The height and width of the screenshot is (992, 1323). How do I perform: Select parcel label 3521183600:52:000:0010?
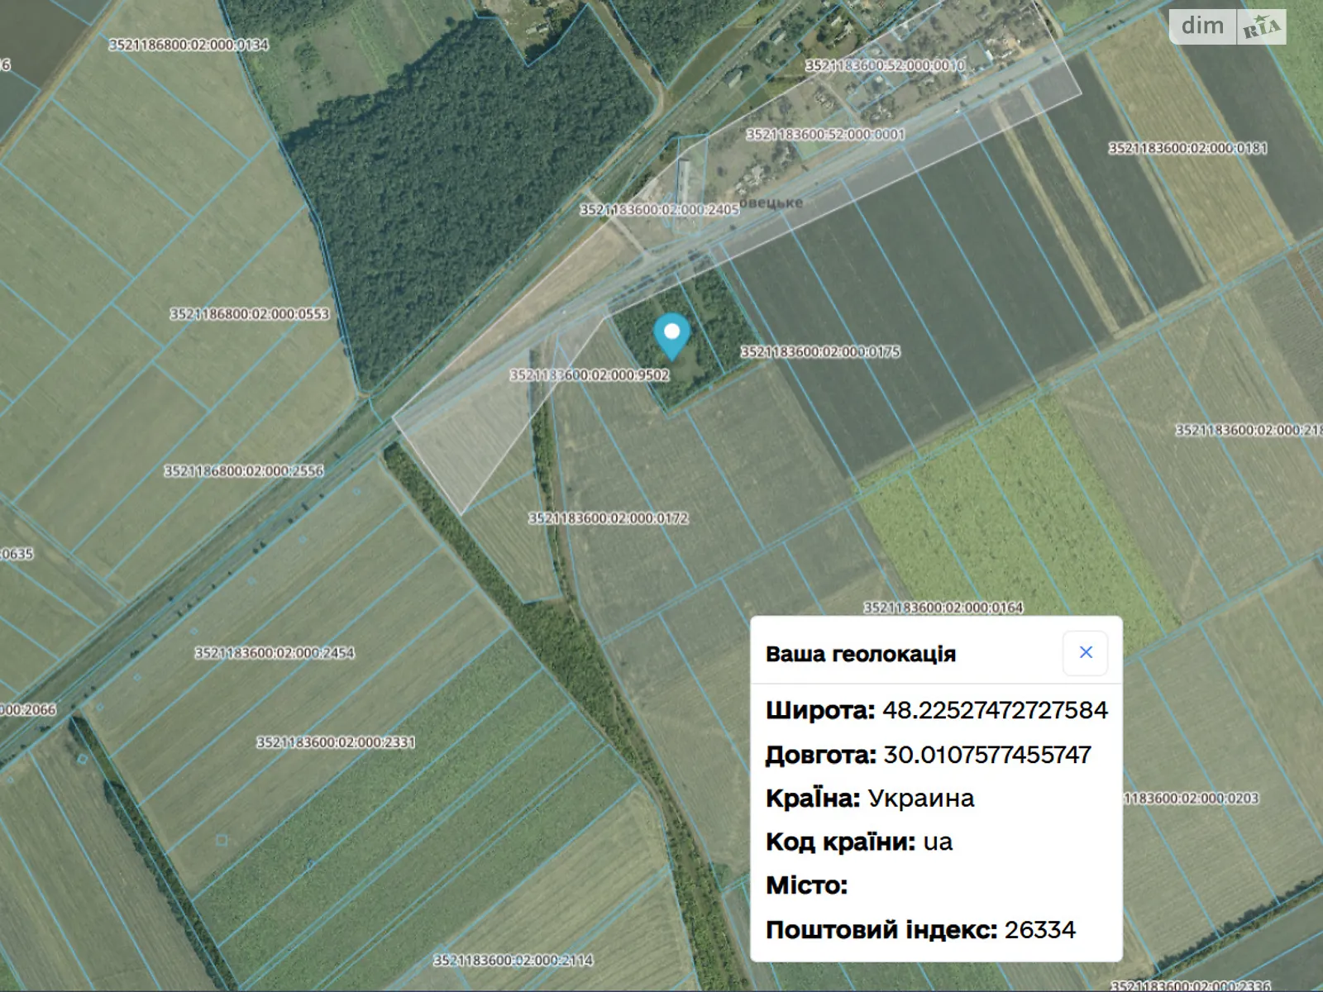[885, 65]
